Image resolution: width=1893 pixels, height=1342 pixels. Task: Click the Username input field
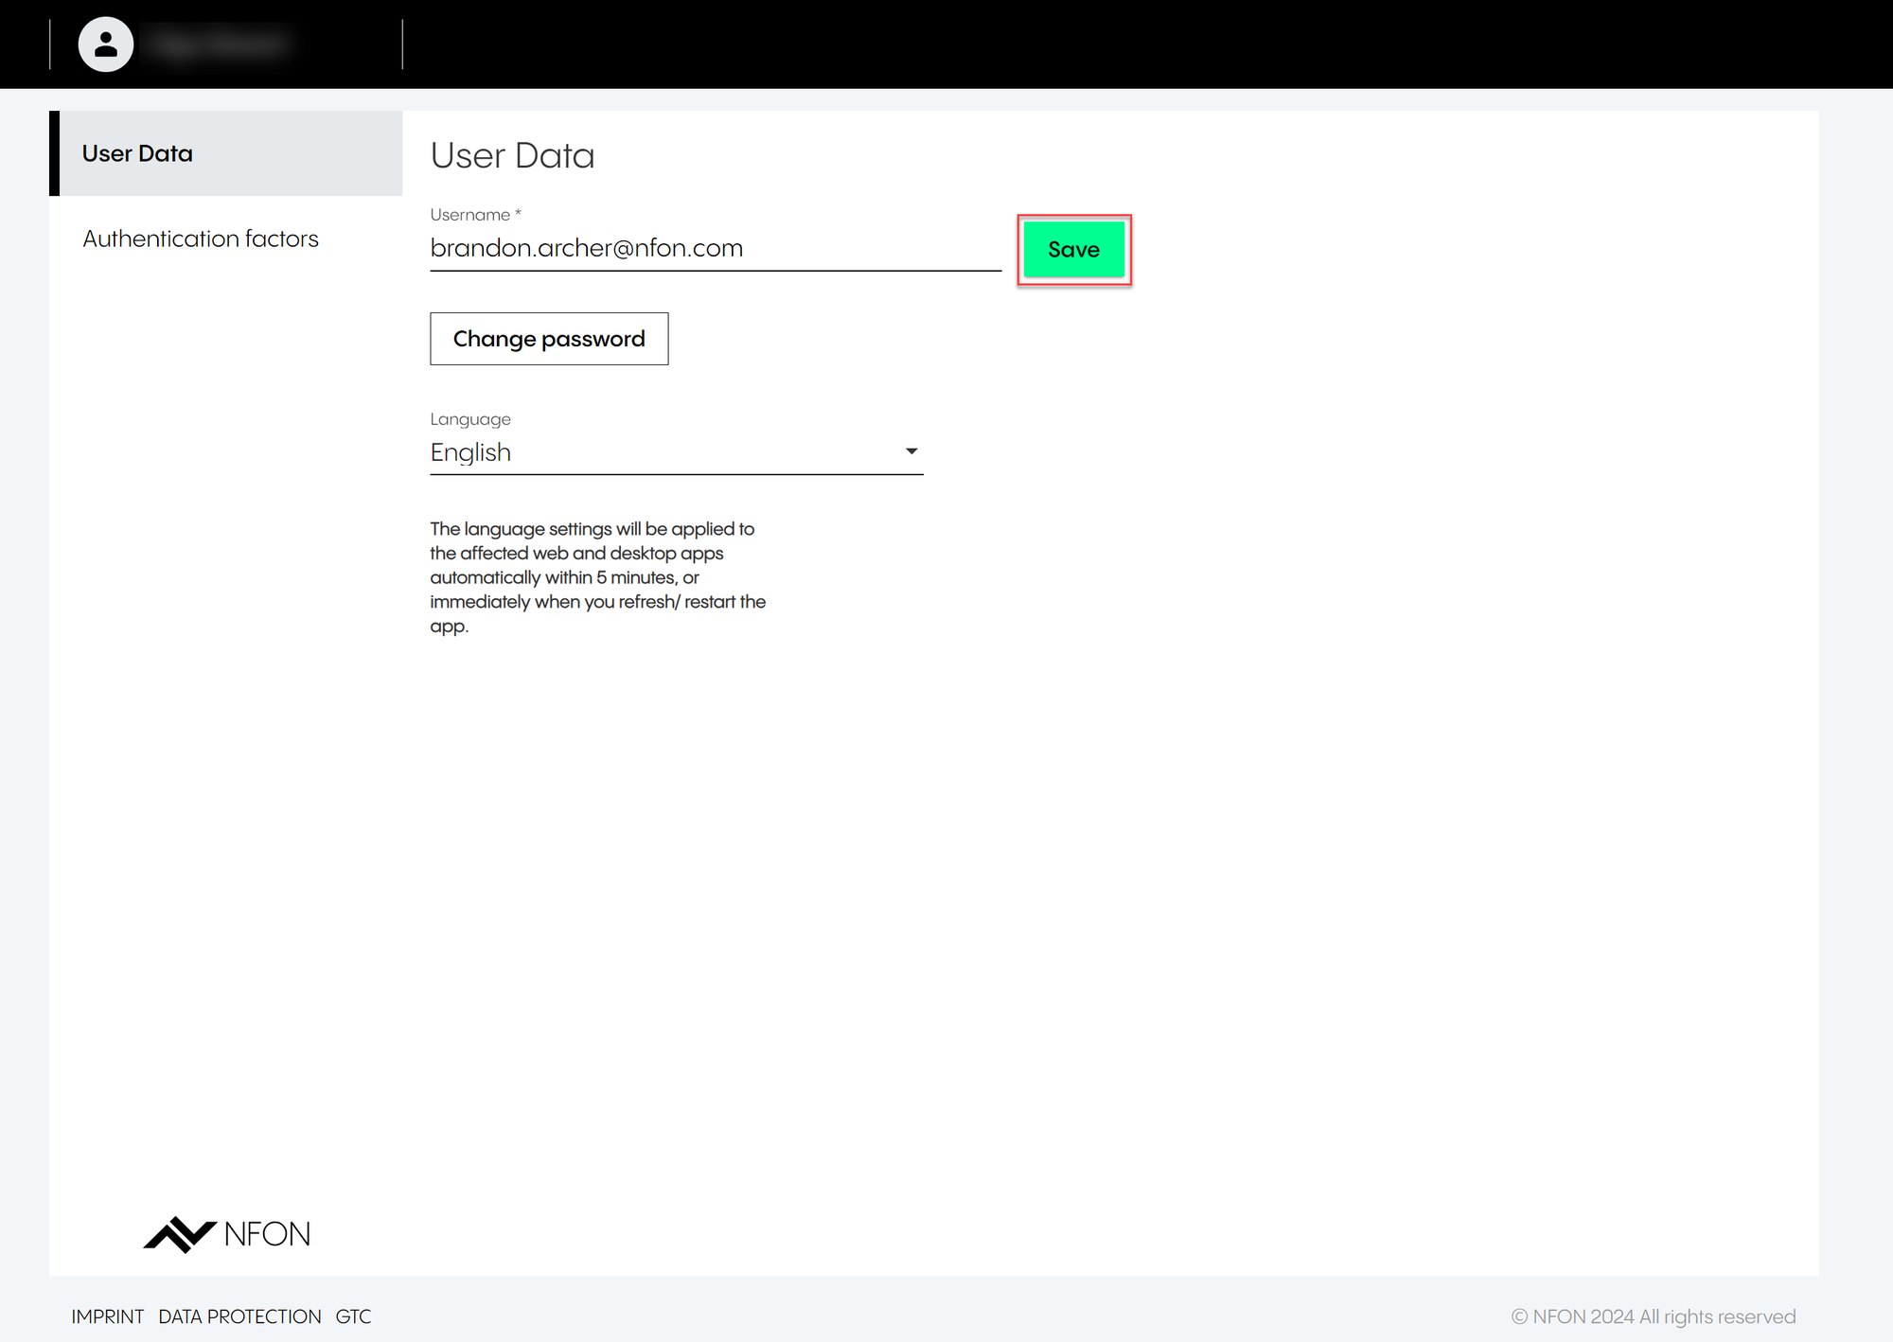pyautogui.click(x=715, y=248)
